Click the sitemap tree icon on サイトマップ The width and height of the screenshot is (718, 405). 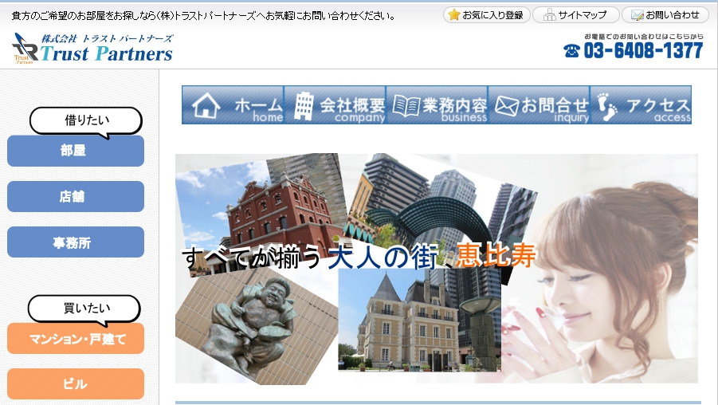[549, 16]
